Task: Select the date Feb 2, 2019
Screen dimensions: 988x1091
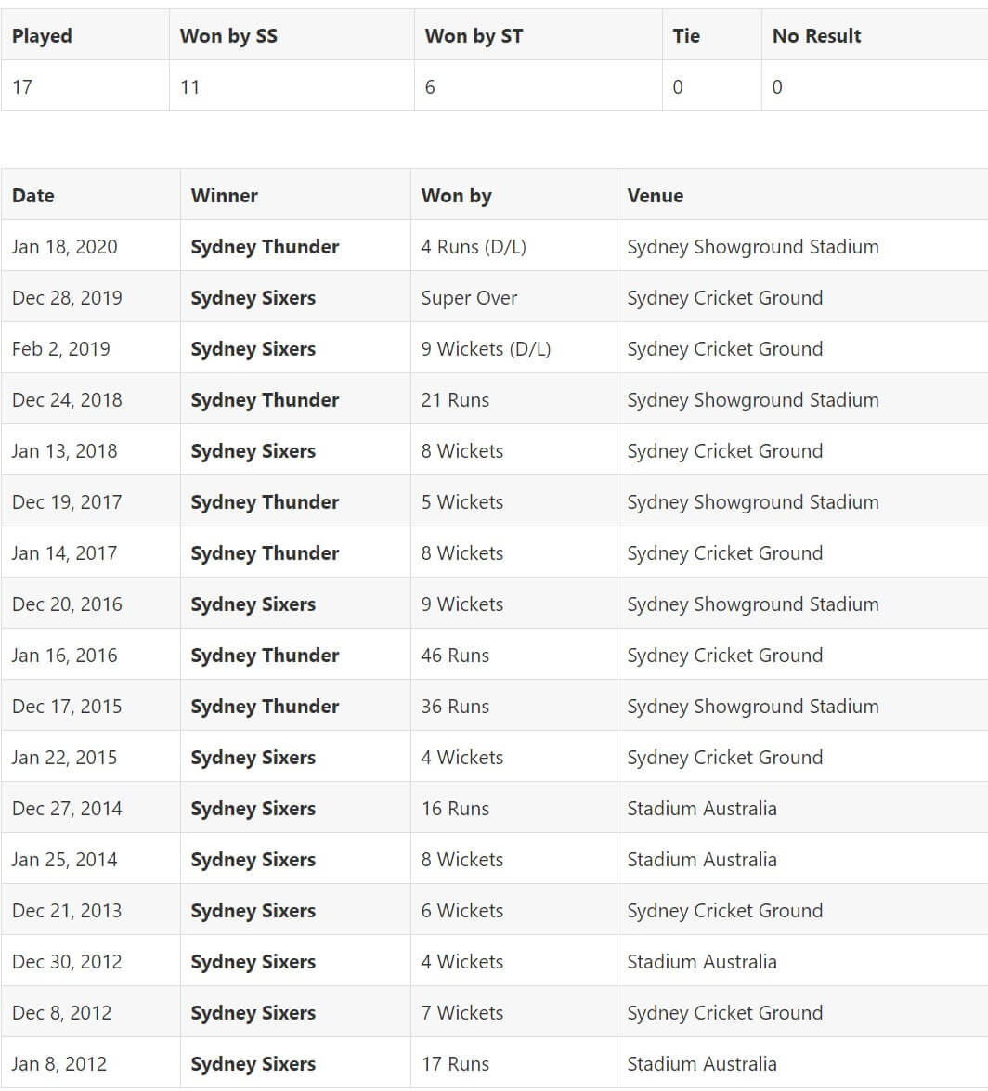Action: 61,348
